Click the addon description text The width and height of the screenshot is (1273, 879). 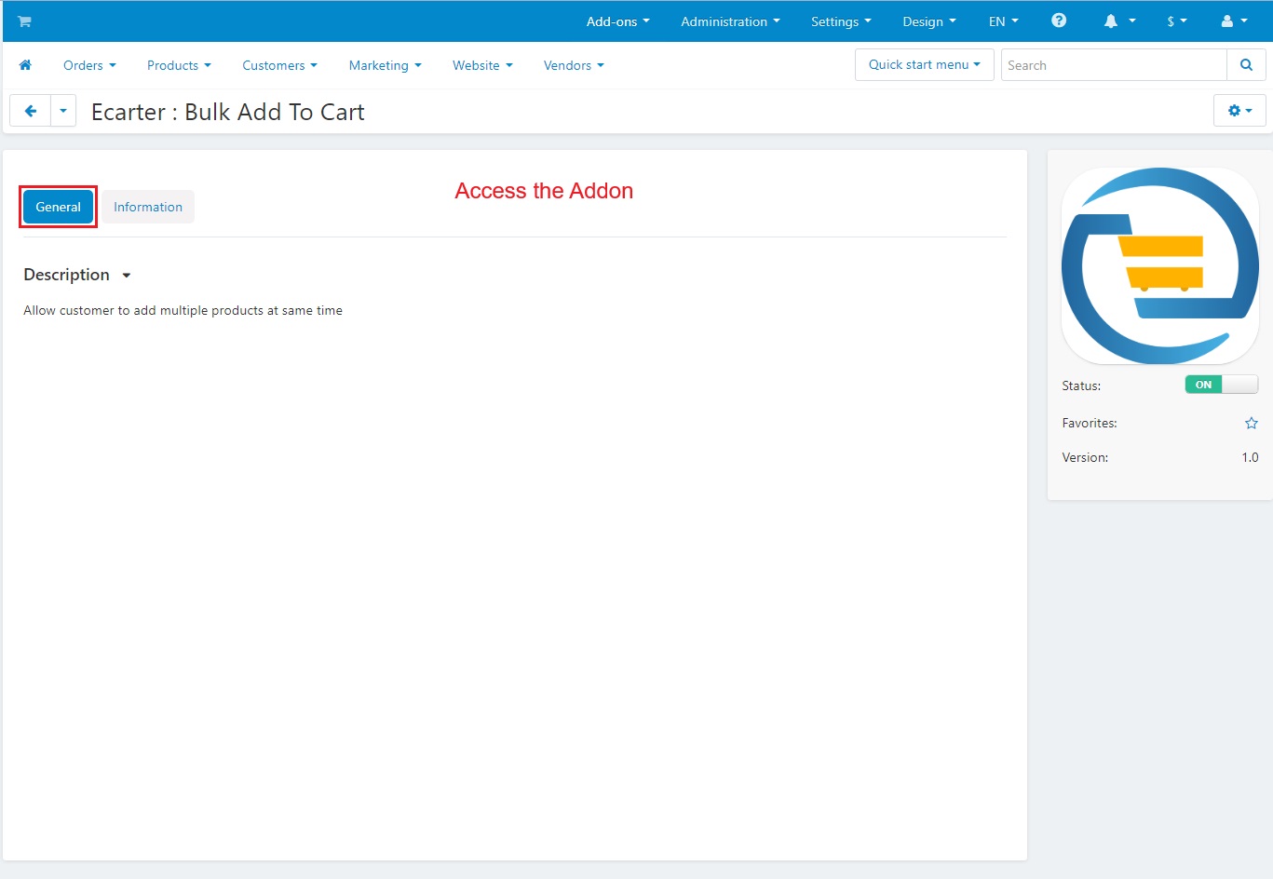(x=183, y=310)
